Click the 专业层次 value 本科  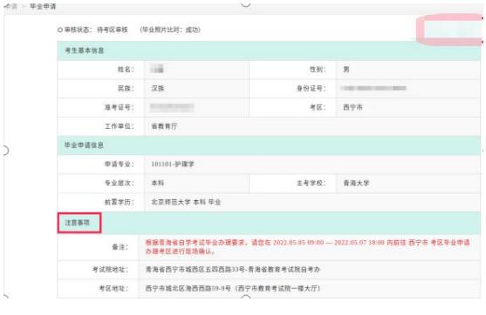click(x=158, y=183)
